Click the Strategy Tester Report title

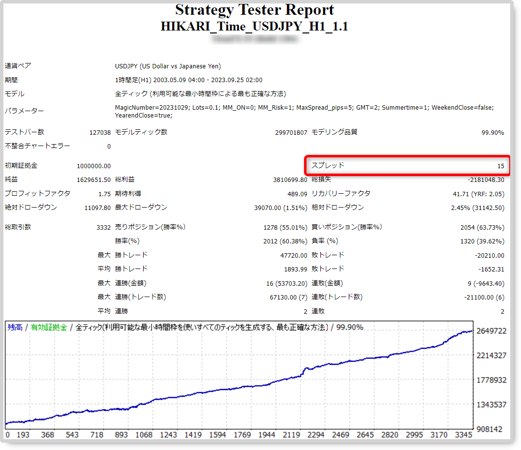[x=254, y=10]
